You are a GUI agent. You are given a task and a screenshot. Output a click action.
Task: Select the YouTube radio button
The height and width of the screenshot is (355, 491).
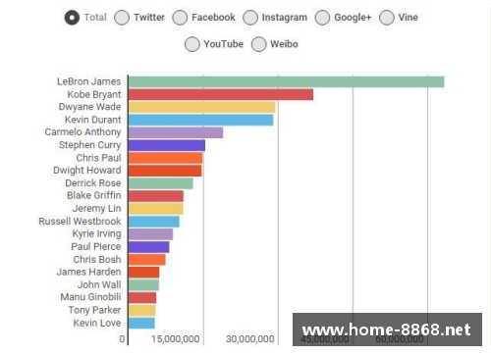coord(192,44)
